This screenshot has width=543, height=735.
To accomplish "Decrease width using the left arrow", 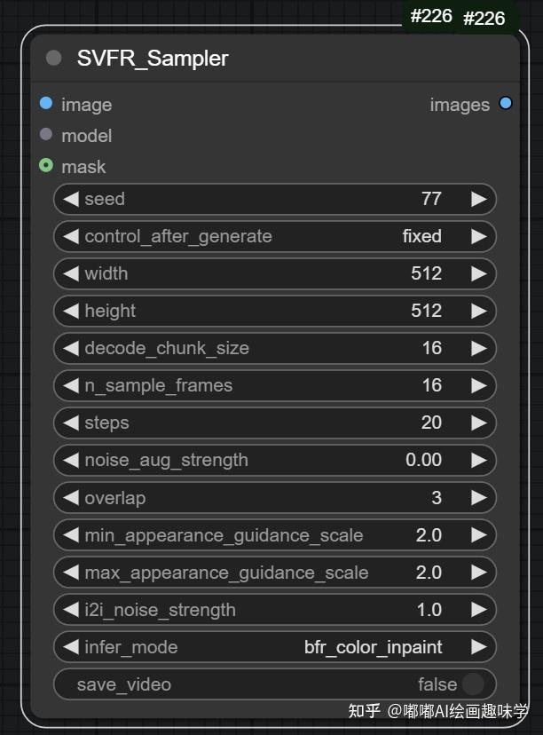I will pos(70,273).
